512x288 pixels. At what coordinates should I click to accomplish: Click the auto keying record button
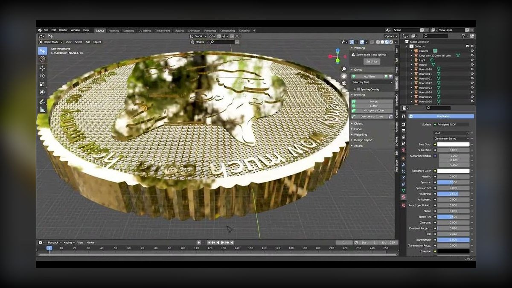pos(198,242)
